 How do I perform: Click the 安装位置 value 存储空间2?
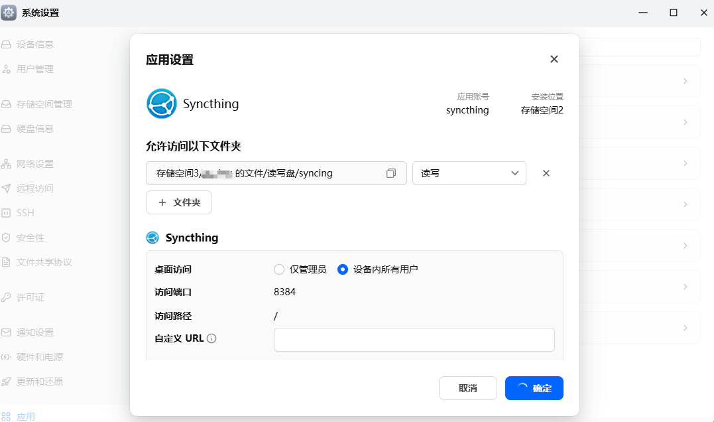(x=542, y=110)
